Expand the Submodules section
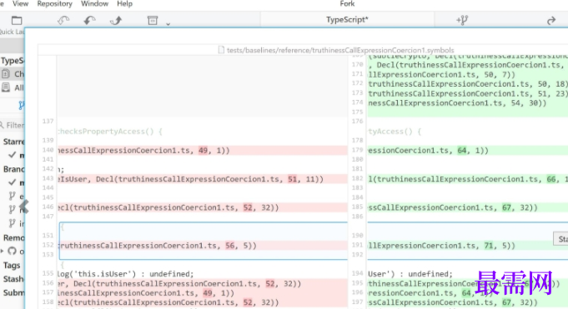 (x=14, y=292)
